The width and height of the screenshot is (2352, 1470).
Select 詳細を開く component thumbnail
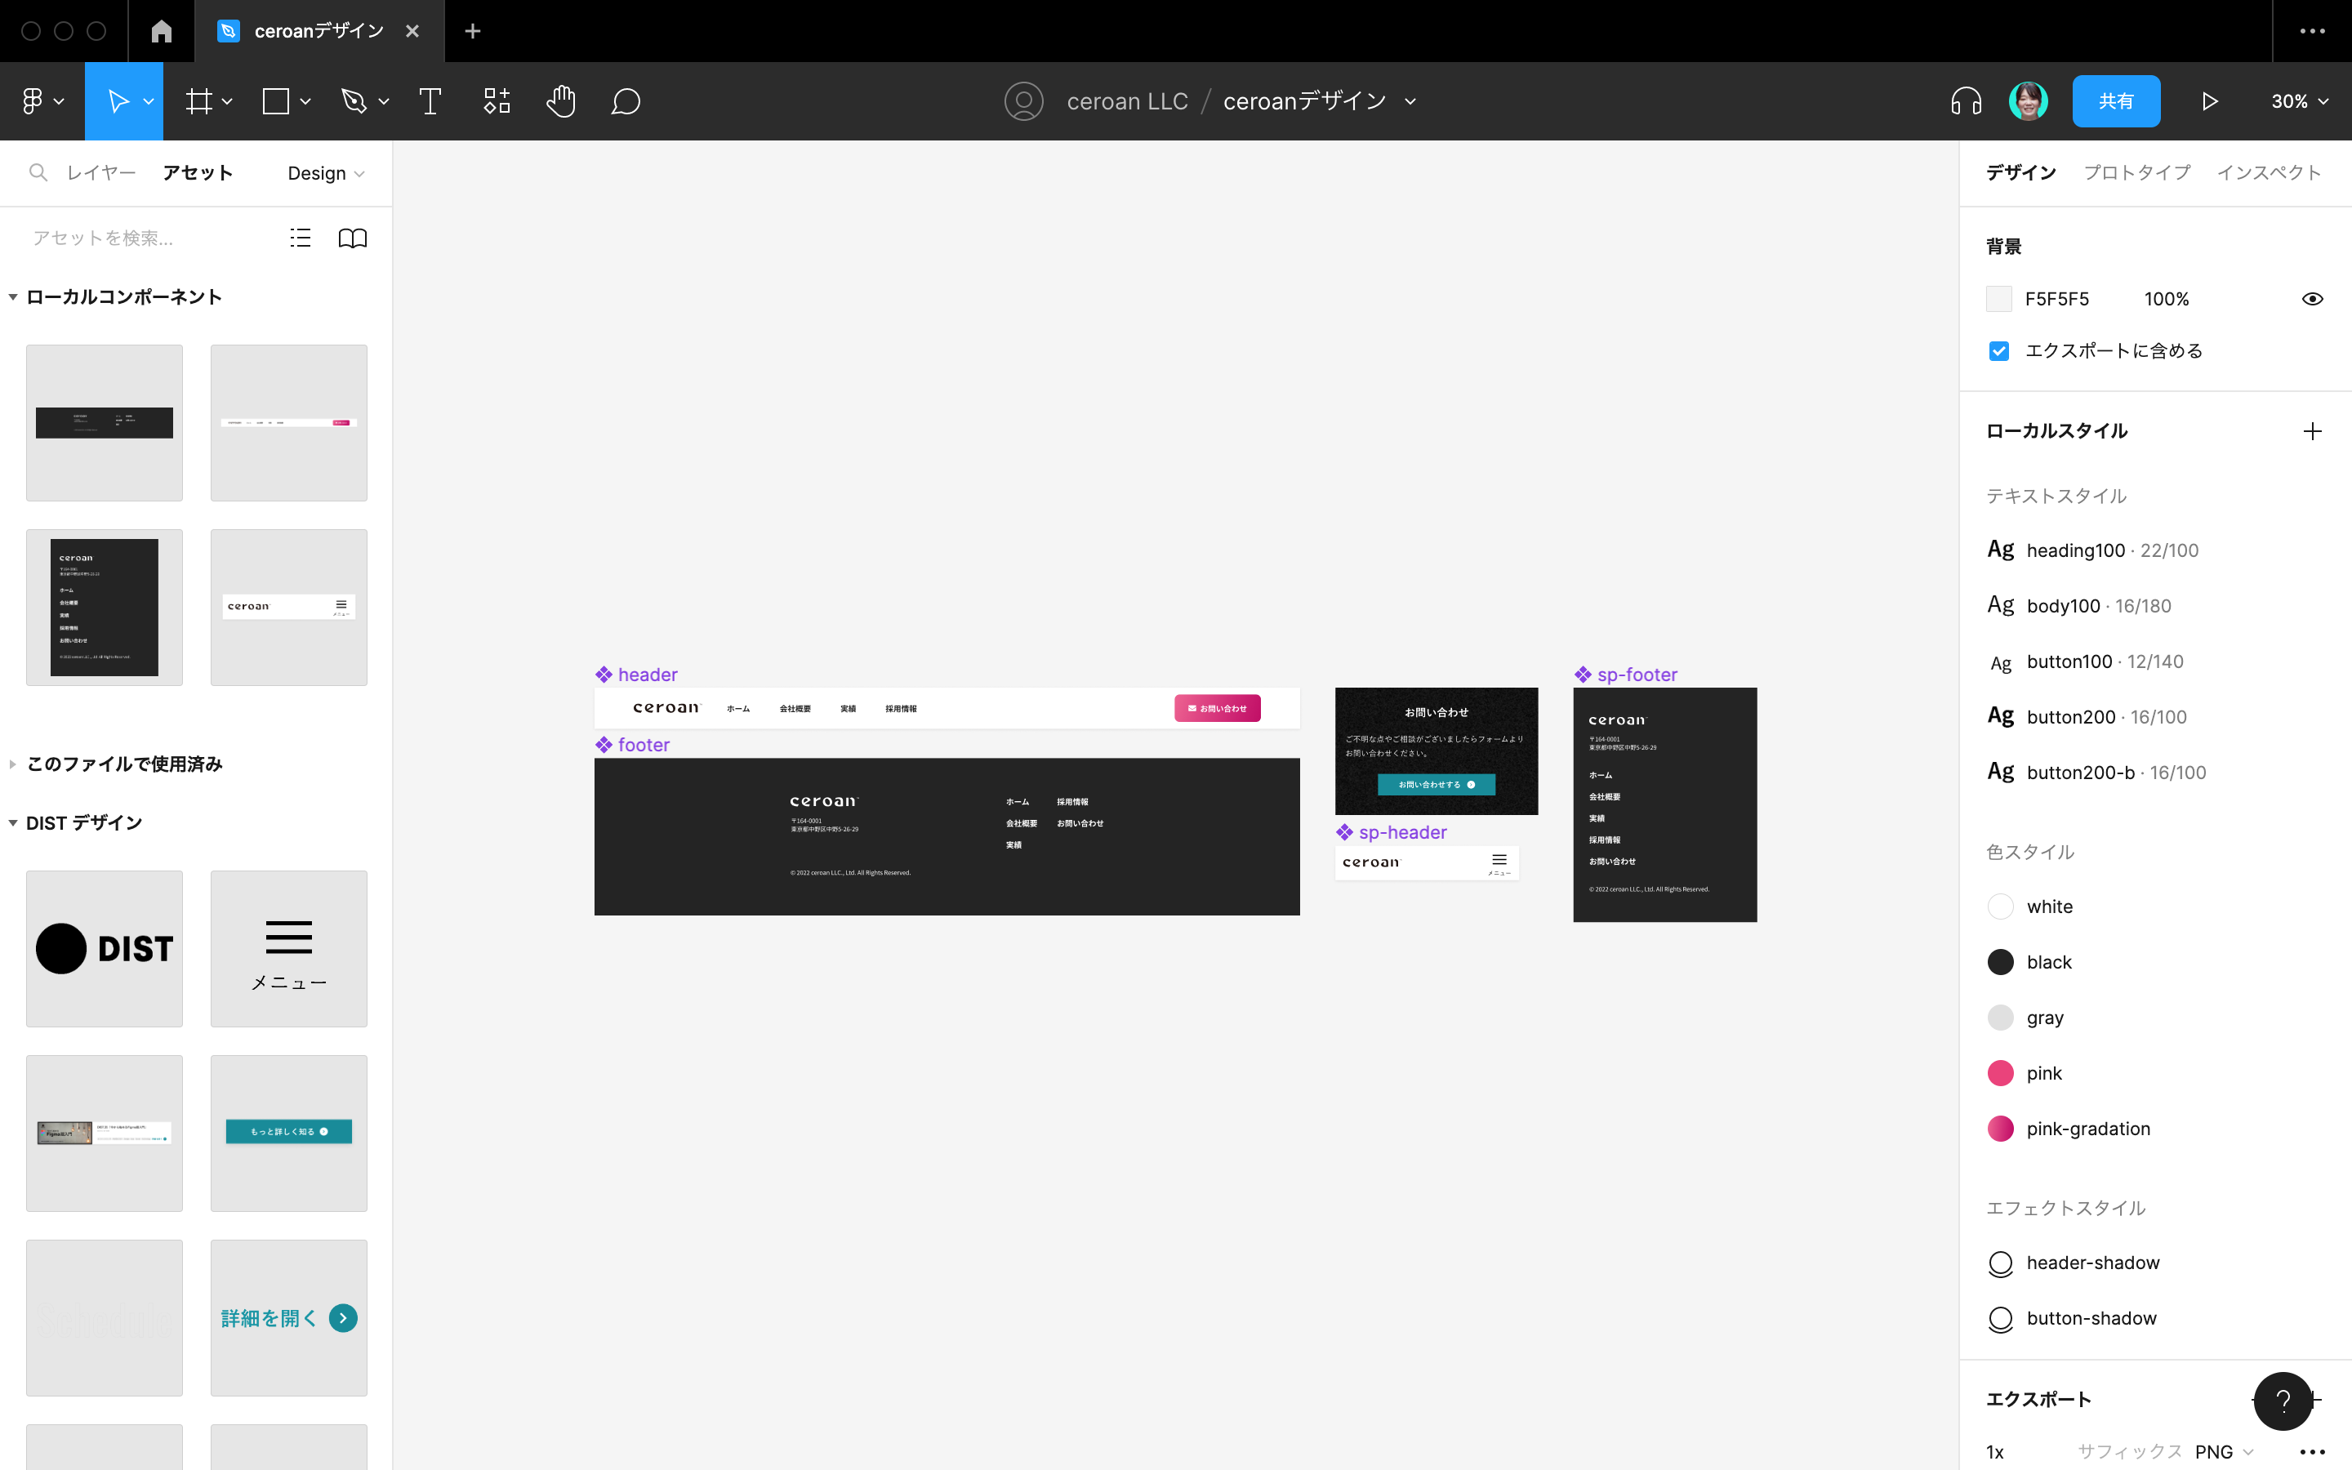pos(288,1318)
